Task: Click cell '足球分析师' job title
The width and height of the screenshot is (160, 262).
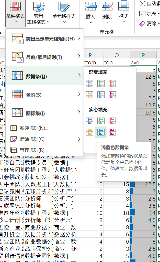Action: (x=37, y=191)
